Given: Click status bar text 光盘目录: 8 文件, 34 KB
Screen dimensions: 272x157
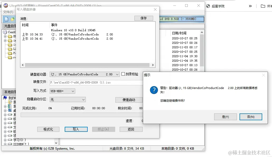Looking at the screenshot, I should click(127, 149).
